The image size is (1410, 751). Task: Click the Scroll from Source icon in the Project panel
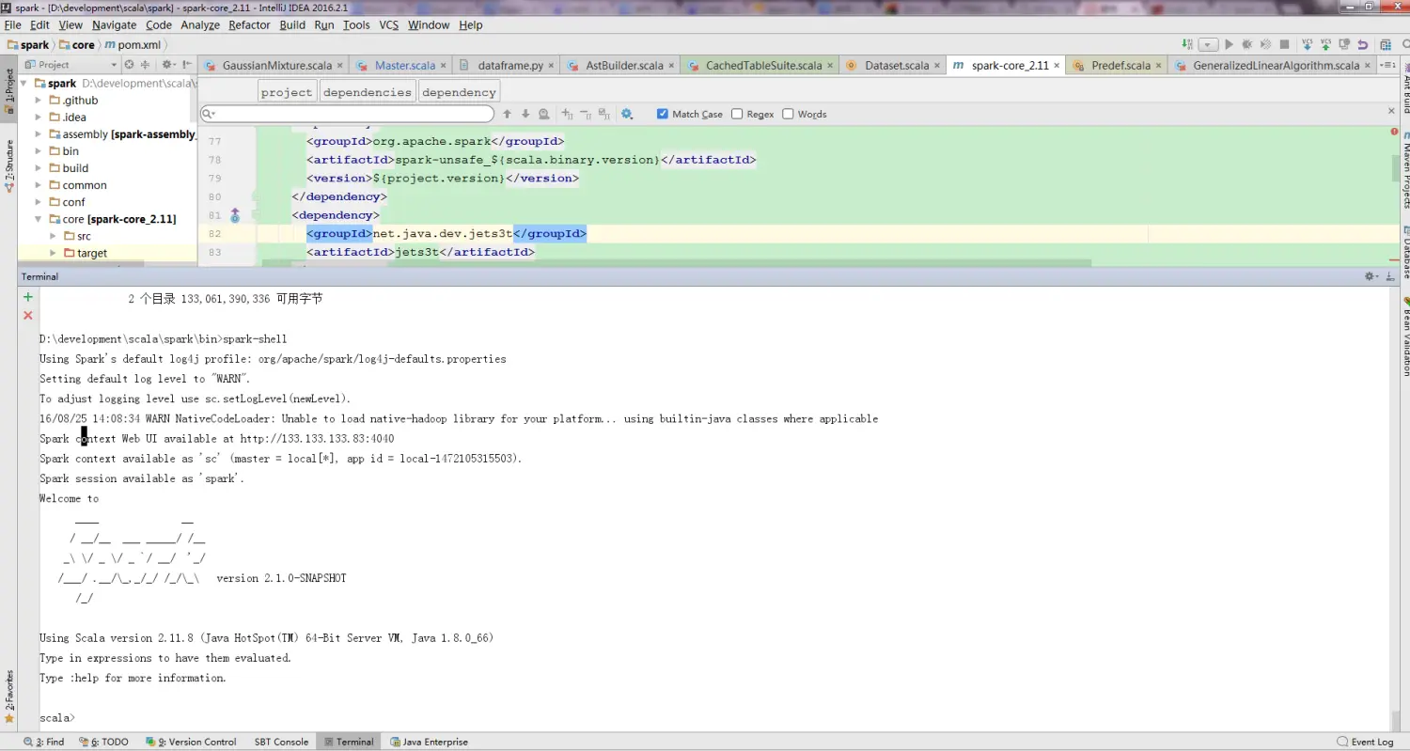tap(131, 64)
